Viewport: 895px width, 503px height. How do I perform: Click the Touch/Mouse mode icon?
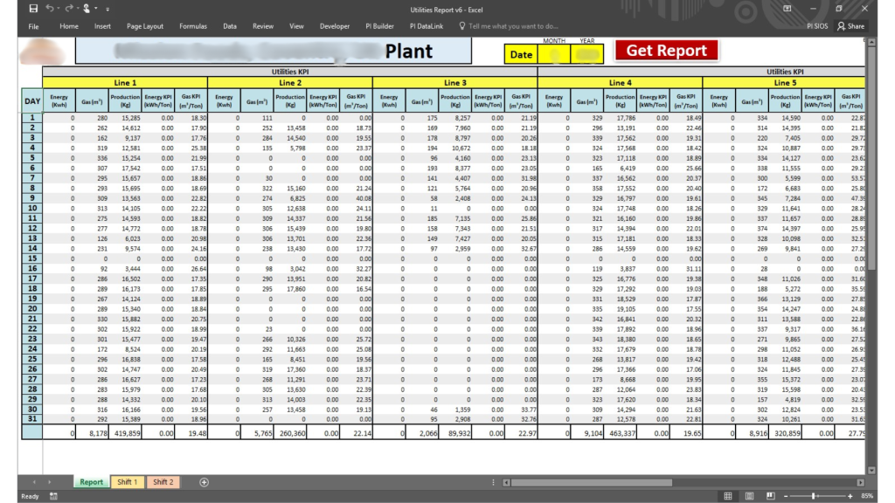pos(87,9)
